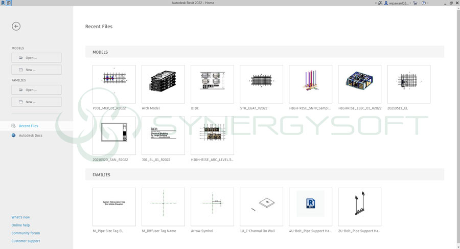Open the 2U-Bolt_Pipe Support family thumbnail

coord(360,207)
